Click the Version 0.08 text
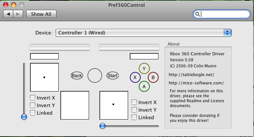This screenshot has height=137, width=254. 182,60
